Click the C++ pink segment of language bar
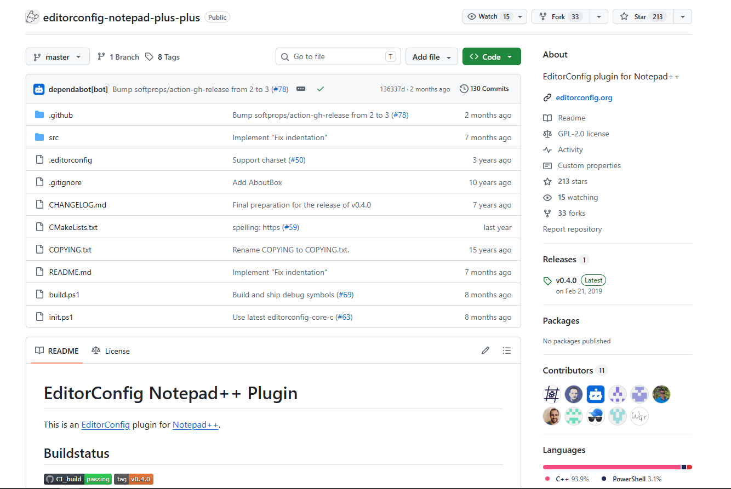The height and width of the screenshot is (489, 731). tap(612, 467)
